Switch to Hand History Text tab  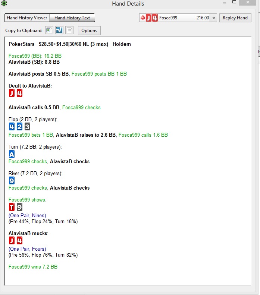pos(72,18)
